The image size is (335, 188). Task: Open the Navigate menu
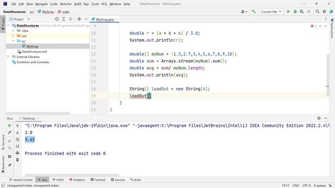(x=41, y=4)
